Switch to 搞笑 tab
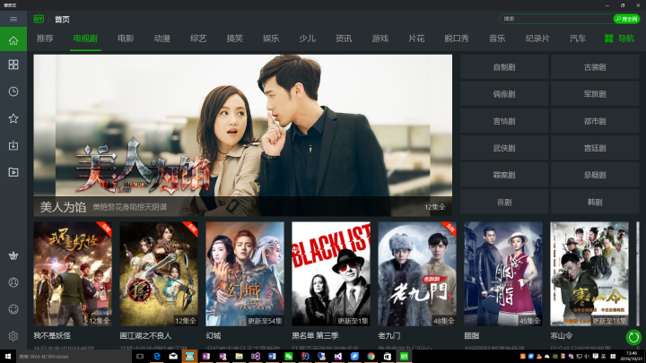 pyautogui.click(x=234, y=39)
